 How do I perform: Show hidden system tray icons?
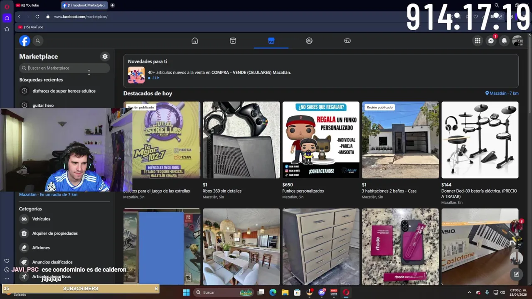(x=469, y=292)
